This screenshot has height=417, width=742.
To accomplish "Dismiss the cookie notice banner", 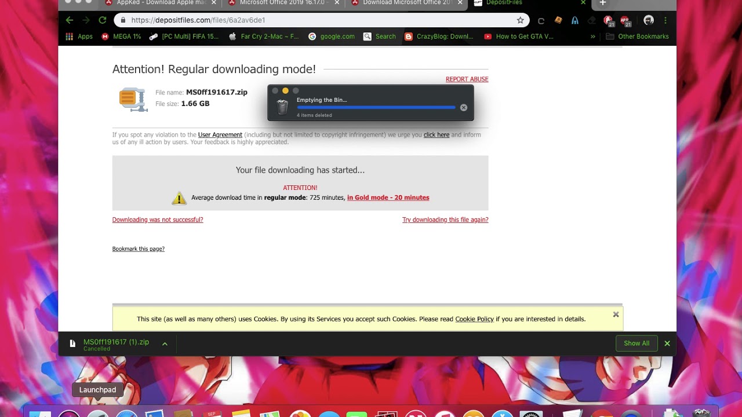I will (616, 314).
